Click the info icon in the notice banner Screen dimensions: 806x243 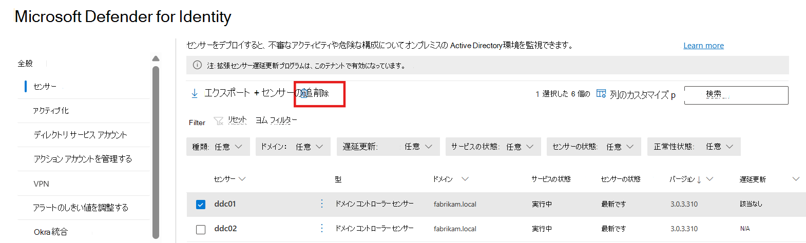click(197, 65)
